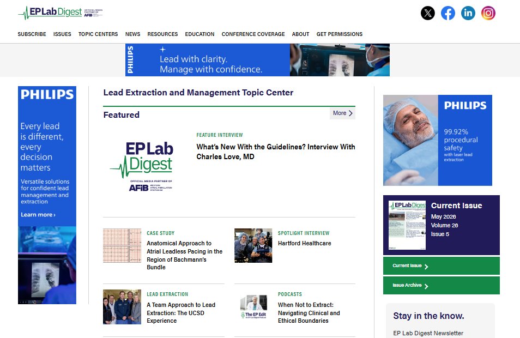Click the SPOTLIGHT INTERVIEW category label
The height and width of the screenshot is (338, 520).
pos(304,233)
